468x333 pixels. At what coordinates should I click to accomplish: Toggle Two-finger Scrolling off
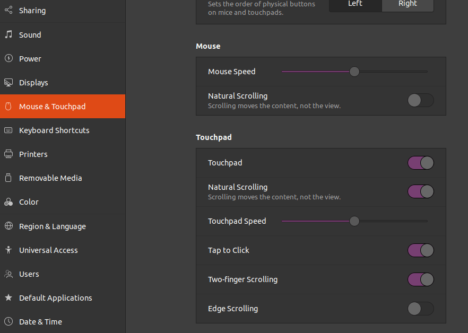[421, 279]
